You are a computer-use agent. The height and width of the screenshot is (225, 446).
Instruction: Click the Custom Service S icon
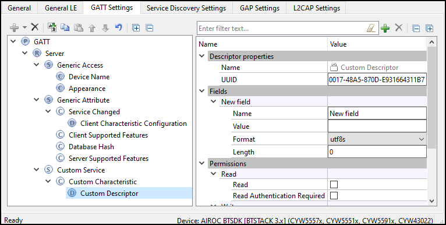pyautogui.click(x=49, y=170)
